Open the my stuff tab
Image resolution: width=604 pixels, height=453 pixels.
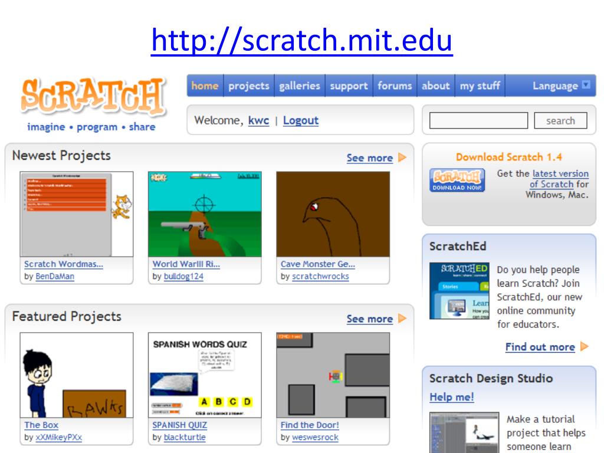pos(480,86)
